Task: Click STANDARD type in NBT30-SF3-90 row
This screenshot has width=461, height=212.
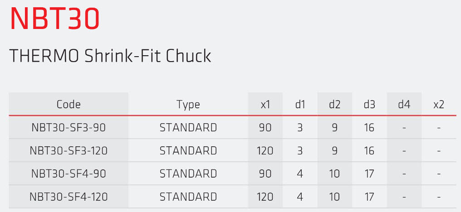Action: [188, 128]
